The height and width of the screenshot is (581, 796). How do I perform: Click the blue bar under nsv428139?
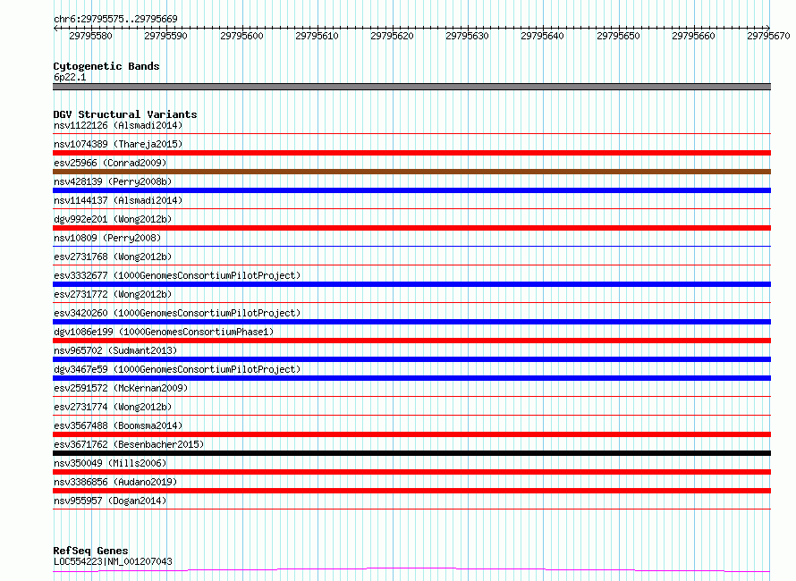pos(411,190)
